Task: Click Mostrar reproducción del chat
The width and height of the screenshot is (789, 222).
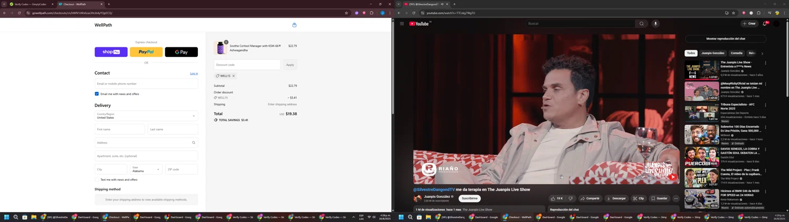Action: pos(725,38)
